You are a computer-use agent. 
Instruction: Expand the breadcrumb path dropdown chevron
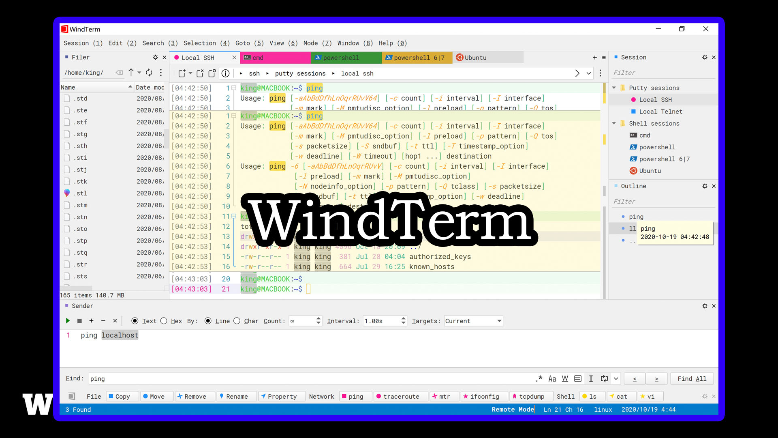pos(589,73)
